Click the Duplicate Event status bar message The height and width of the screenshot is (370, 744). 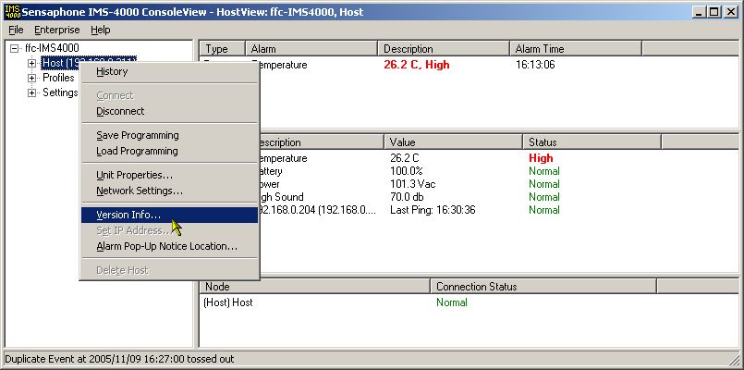(119, 359)
